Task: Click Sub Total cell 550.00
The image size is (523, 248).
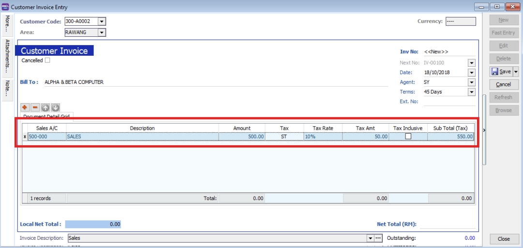Action: pos(450,137)
